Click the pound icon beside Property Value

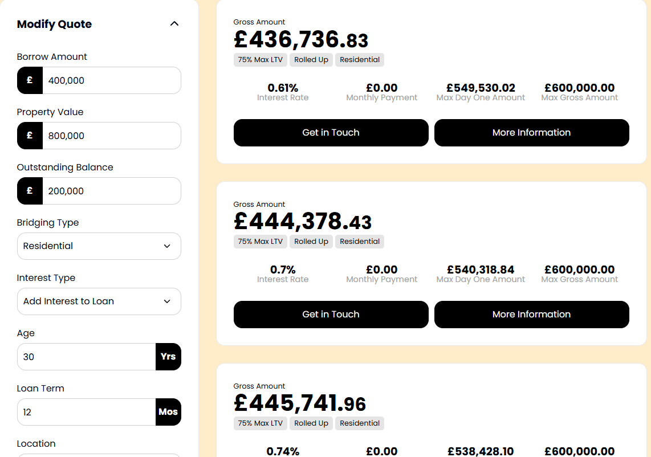[x=30, y=136]
